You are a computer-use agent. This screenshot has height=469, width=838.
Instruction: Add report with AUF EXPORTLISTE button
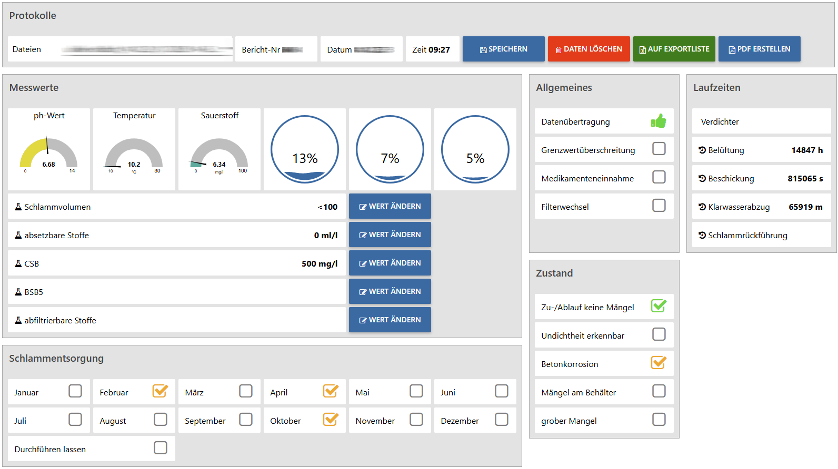pos(674,49)
